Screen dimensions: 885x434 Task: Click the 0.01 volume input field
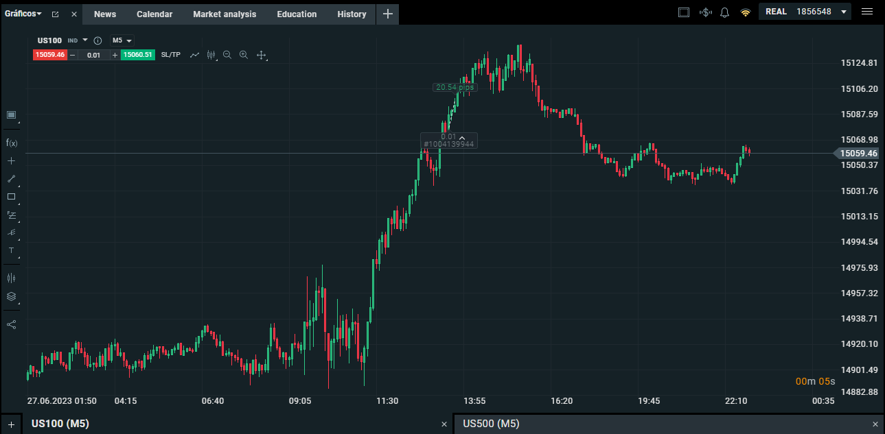[94, 55]
